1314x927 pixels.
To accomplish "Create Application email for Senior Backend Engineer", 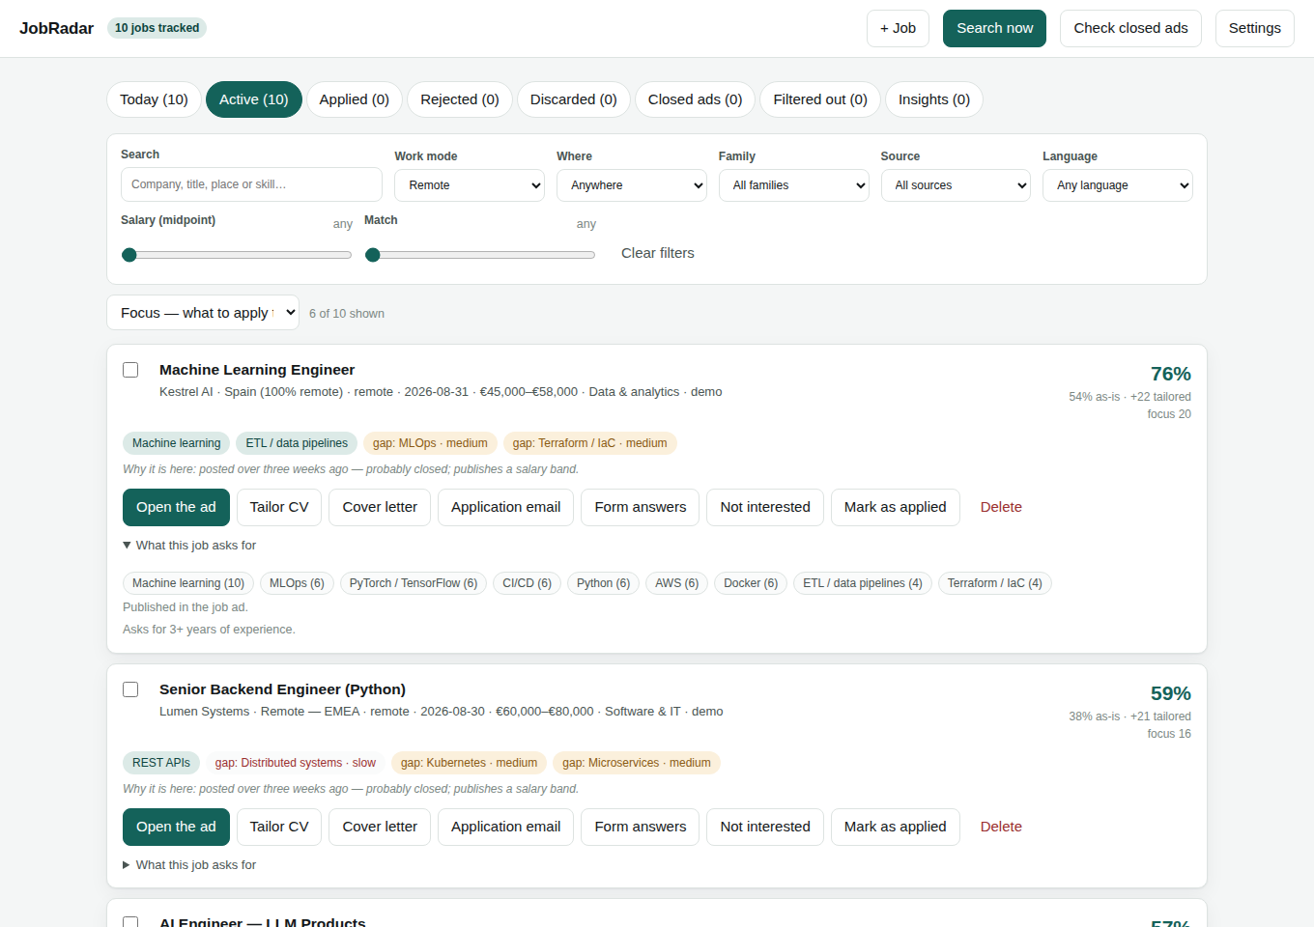I will point(505,827).
